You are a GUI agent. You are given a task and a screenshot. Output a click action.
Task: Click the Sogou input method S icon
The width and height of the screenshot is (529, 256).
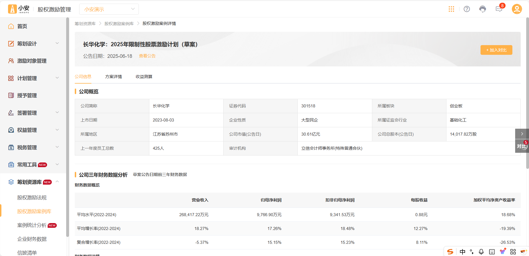tap(450, 252)
